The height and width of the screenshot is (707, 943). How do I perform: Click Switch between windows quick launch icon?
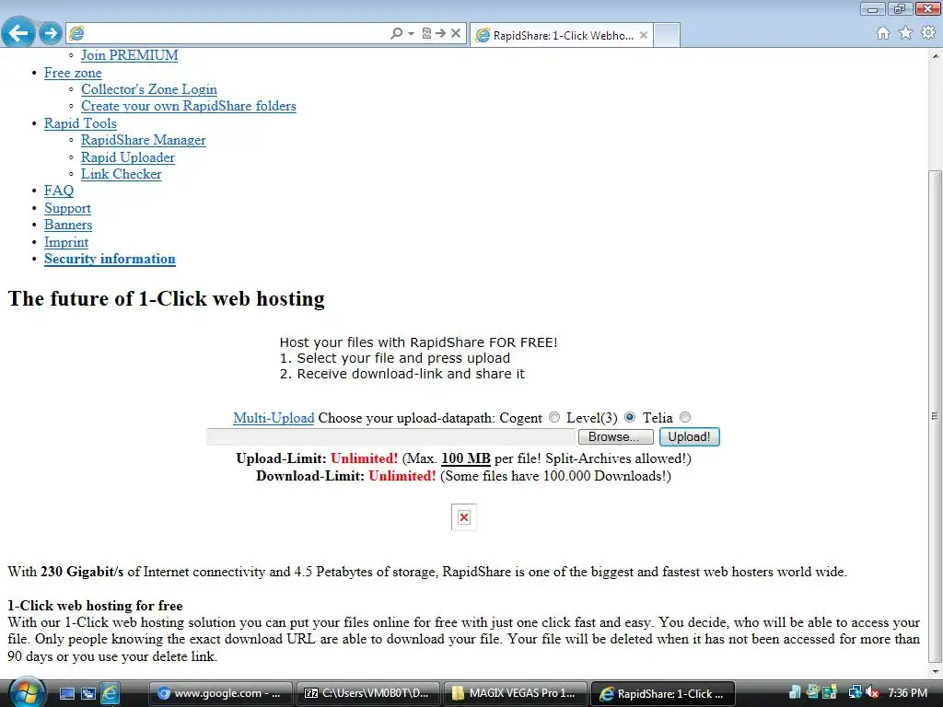(88, 694)
